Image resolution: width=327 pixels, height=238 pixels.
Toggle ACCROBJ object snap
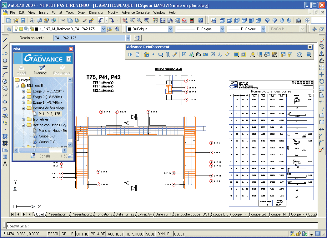pos(115,234)
